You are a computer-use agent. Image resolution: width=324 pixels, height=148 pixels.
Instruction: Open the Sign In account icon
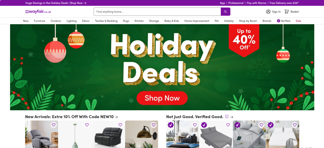point(268,12)
